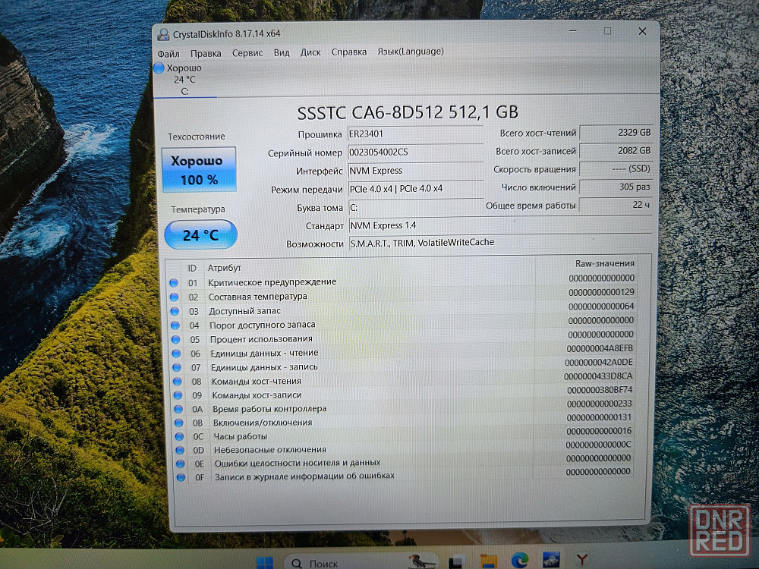This screenshot has width=759, height=569.
Task: Click the status dot for Небезопасные отключения
Action: click(180, 450)
